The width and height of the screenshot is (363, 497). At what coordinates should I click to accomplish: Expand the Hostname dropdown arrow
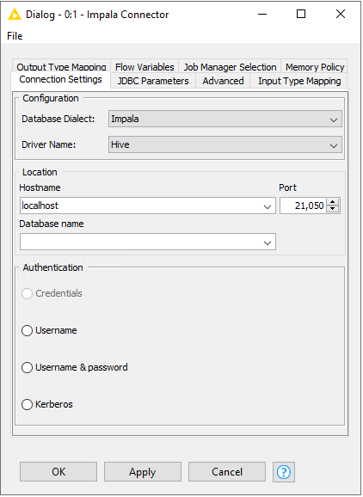click(x=268, y=206)
